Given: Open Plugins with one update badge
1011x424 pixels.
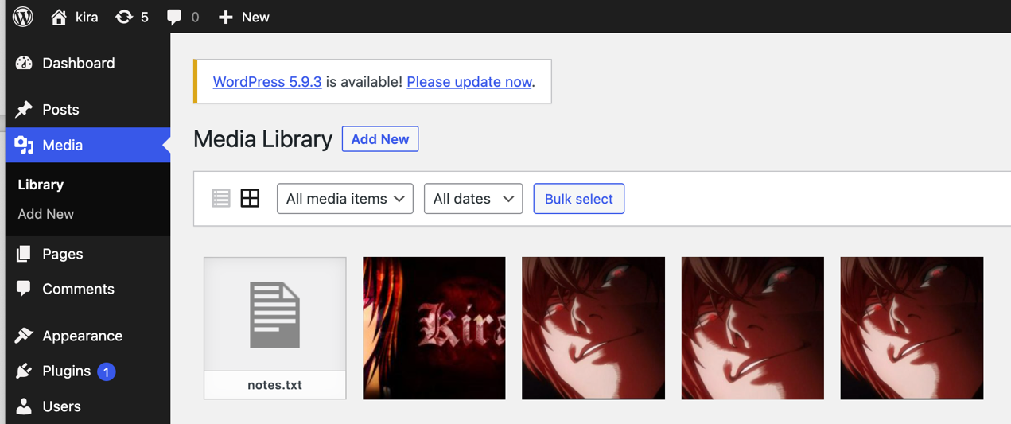Looking at the screenshot, I should (x=67, y=371).
